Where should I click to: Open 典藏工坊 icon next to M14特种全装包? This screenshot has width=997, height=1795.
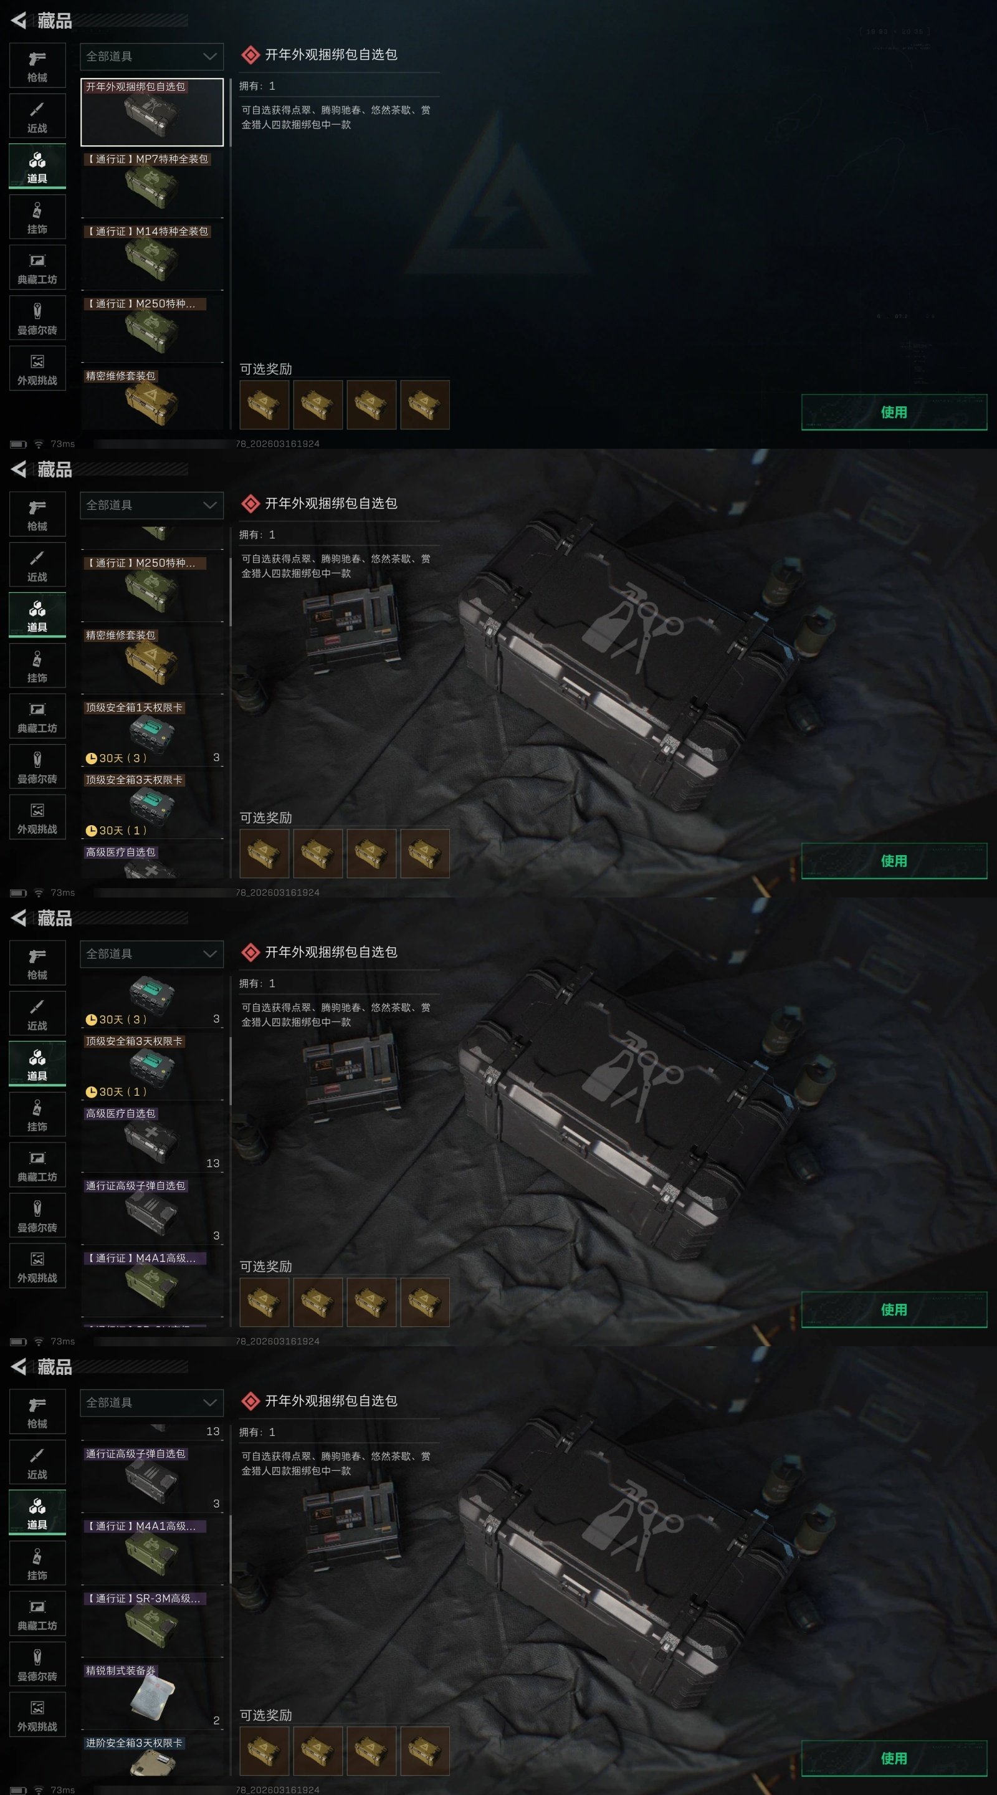pos(37,268)
